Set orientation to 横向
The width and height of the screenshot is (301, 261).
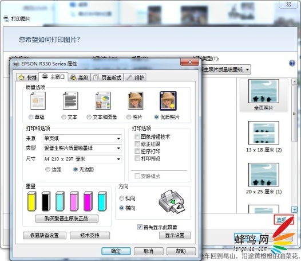pyautogui.click(x=121, y=208)
